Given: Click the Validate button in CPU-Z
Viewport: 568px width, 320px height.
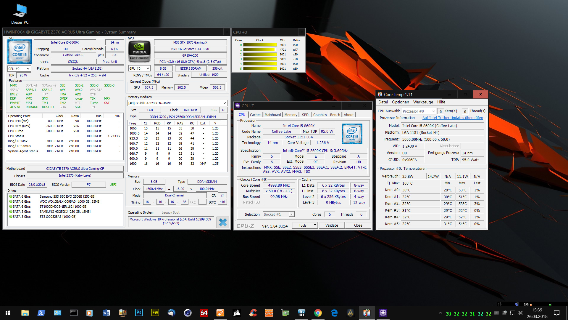Looking at the screenshot, I should tap(331, 225).
